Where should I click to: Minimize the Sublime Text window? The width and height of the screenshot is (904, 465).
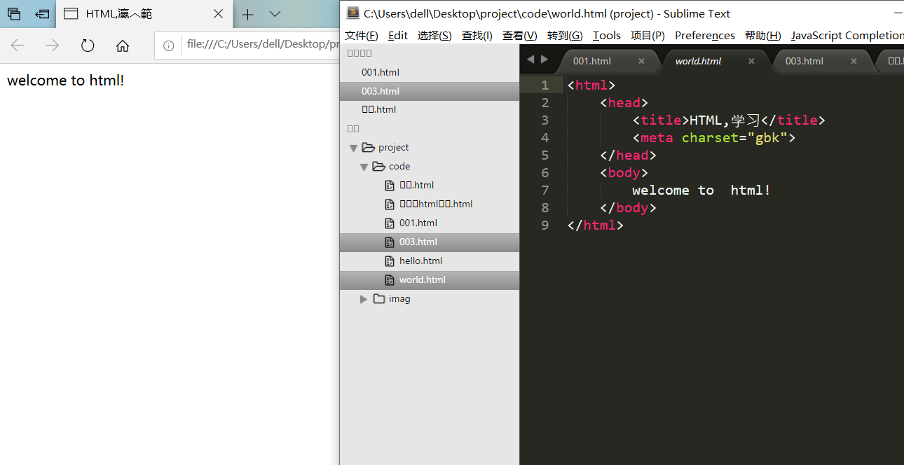[898, 13]
